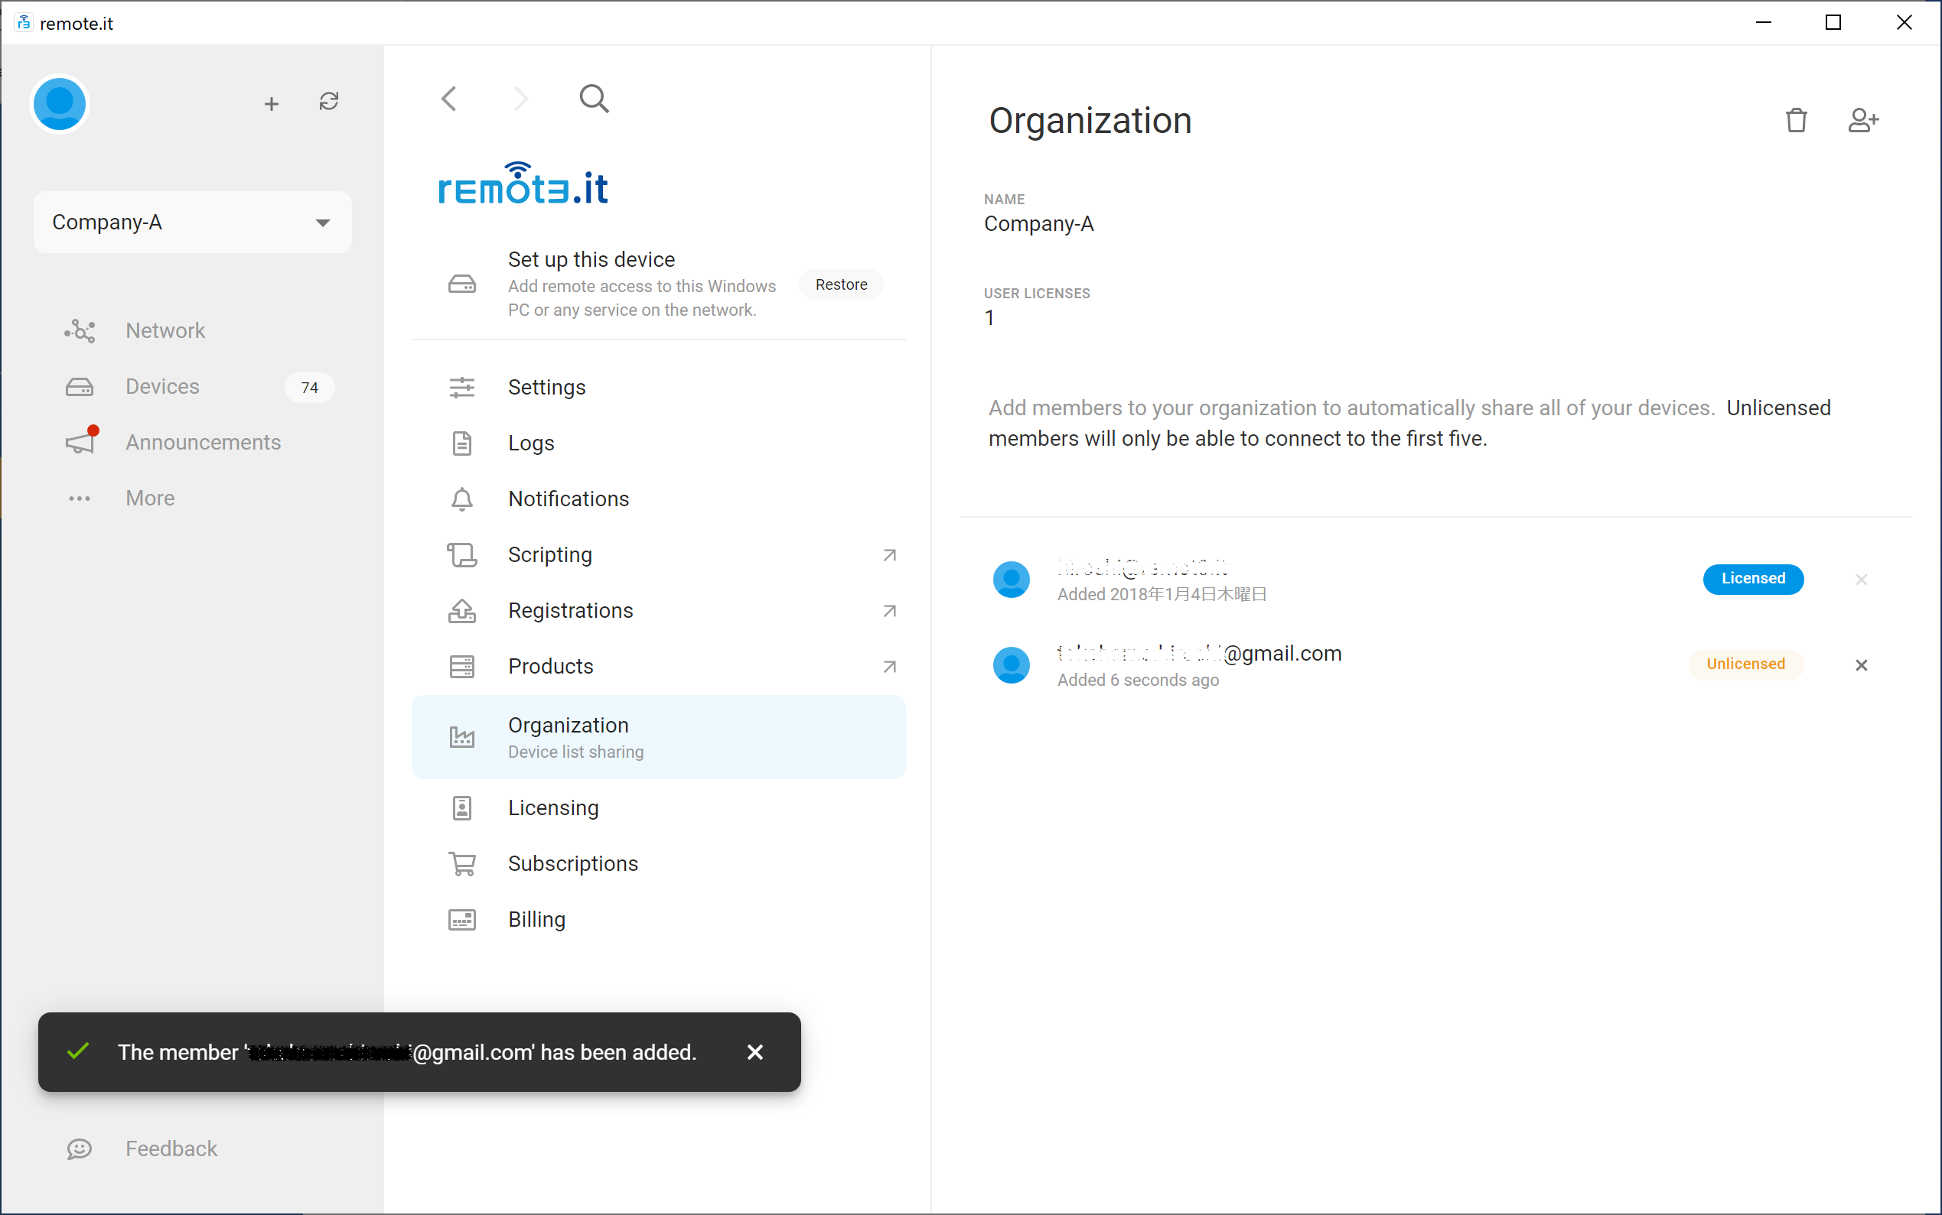Click the Network icon in sidebar
Viewport: 1942px width, 1215px height.
pos(80,330)
